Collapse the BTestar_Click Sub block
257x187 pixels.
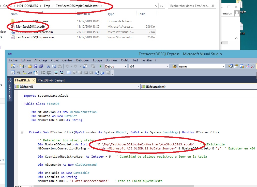pyautogui.click(x=22, y=132)
